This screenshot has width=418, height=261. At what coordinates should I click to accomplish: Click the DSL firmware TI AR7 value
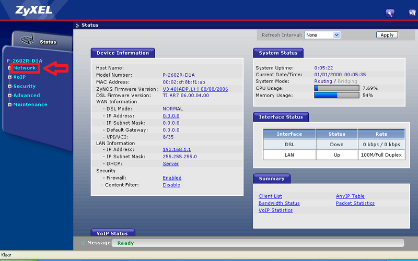pyautogui.click(x=186, y=96)
